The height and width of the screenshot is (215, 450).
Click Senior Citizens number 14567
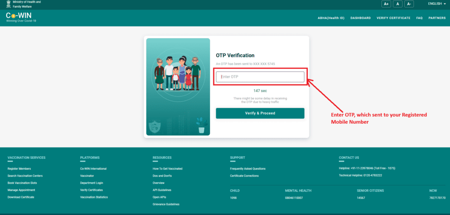(x=361, y=198)
